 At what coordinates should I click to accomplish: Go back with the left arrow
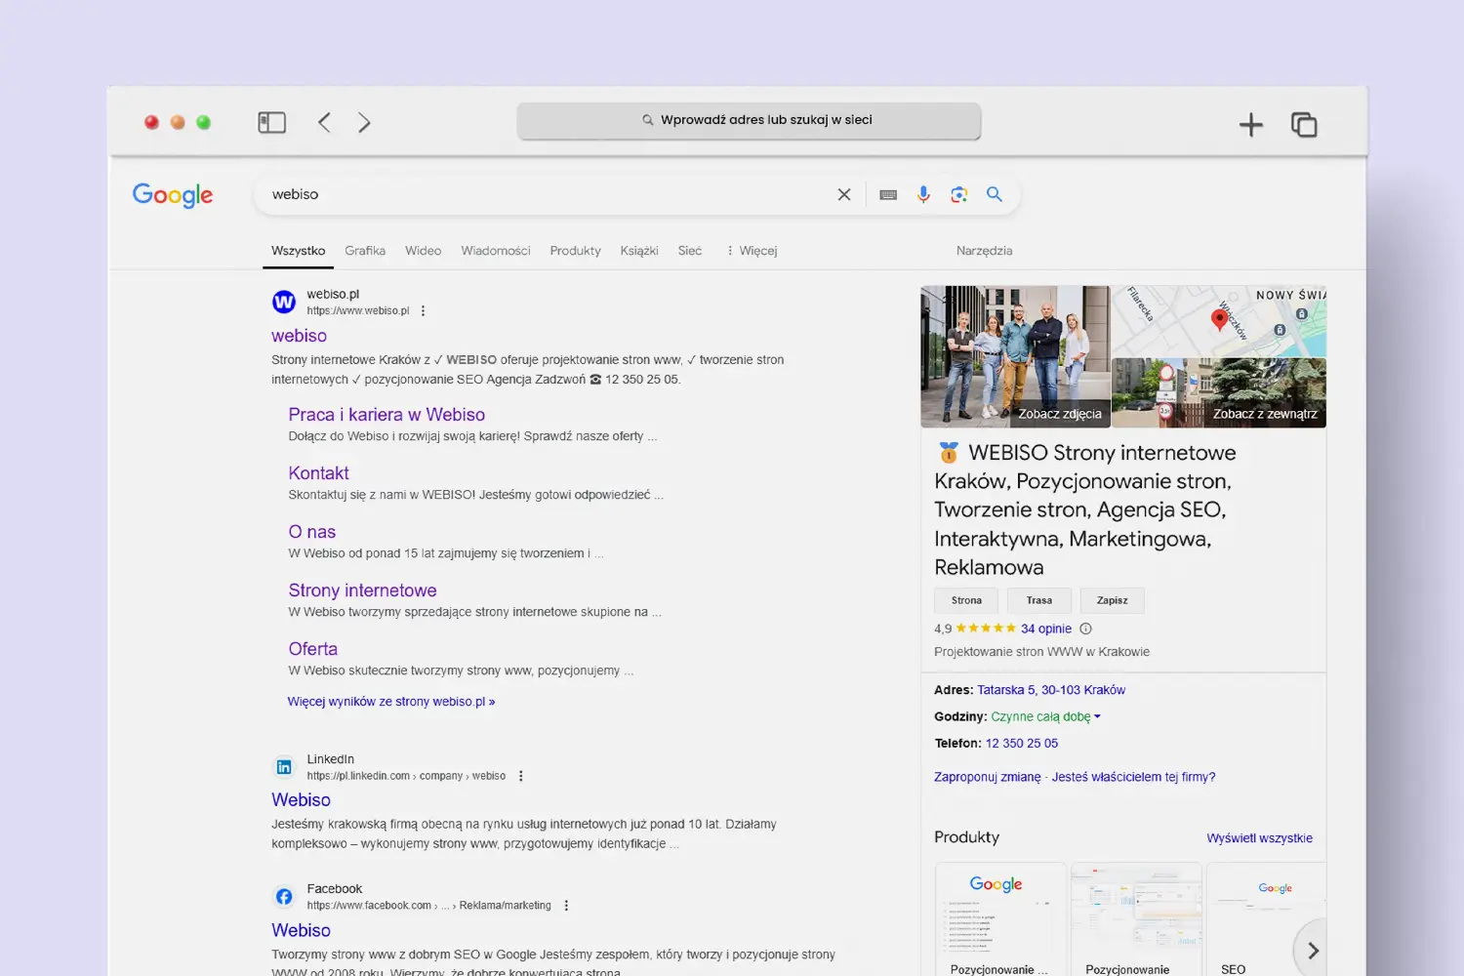[324, 122]
